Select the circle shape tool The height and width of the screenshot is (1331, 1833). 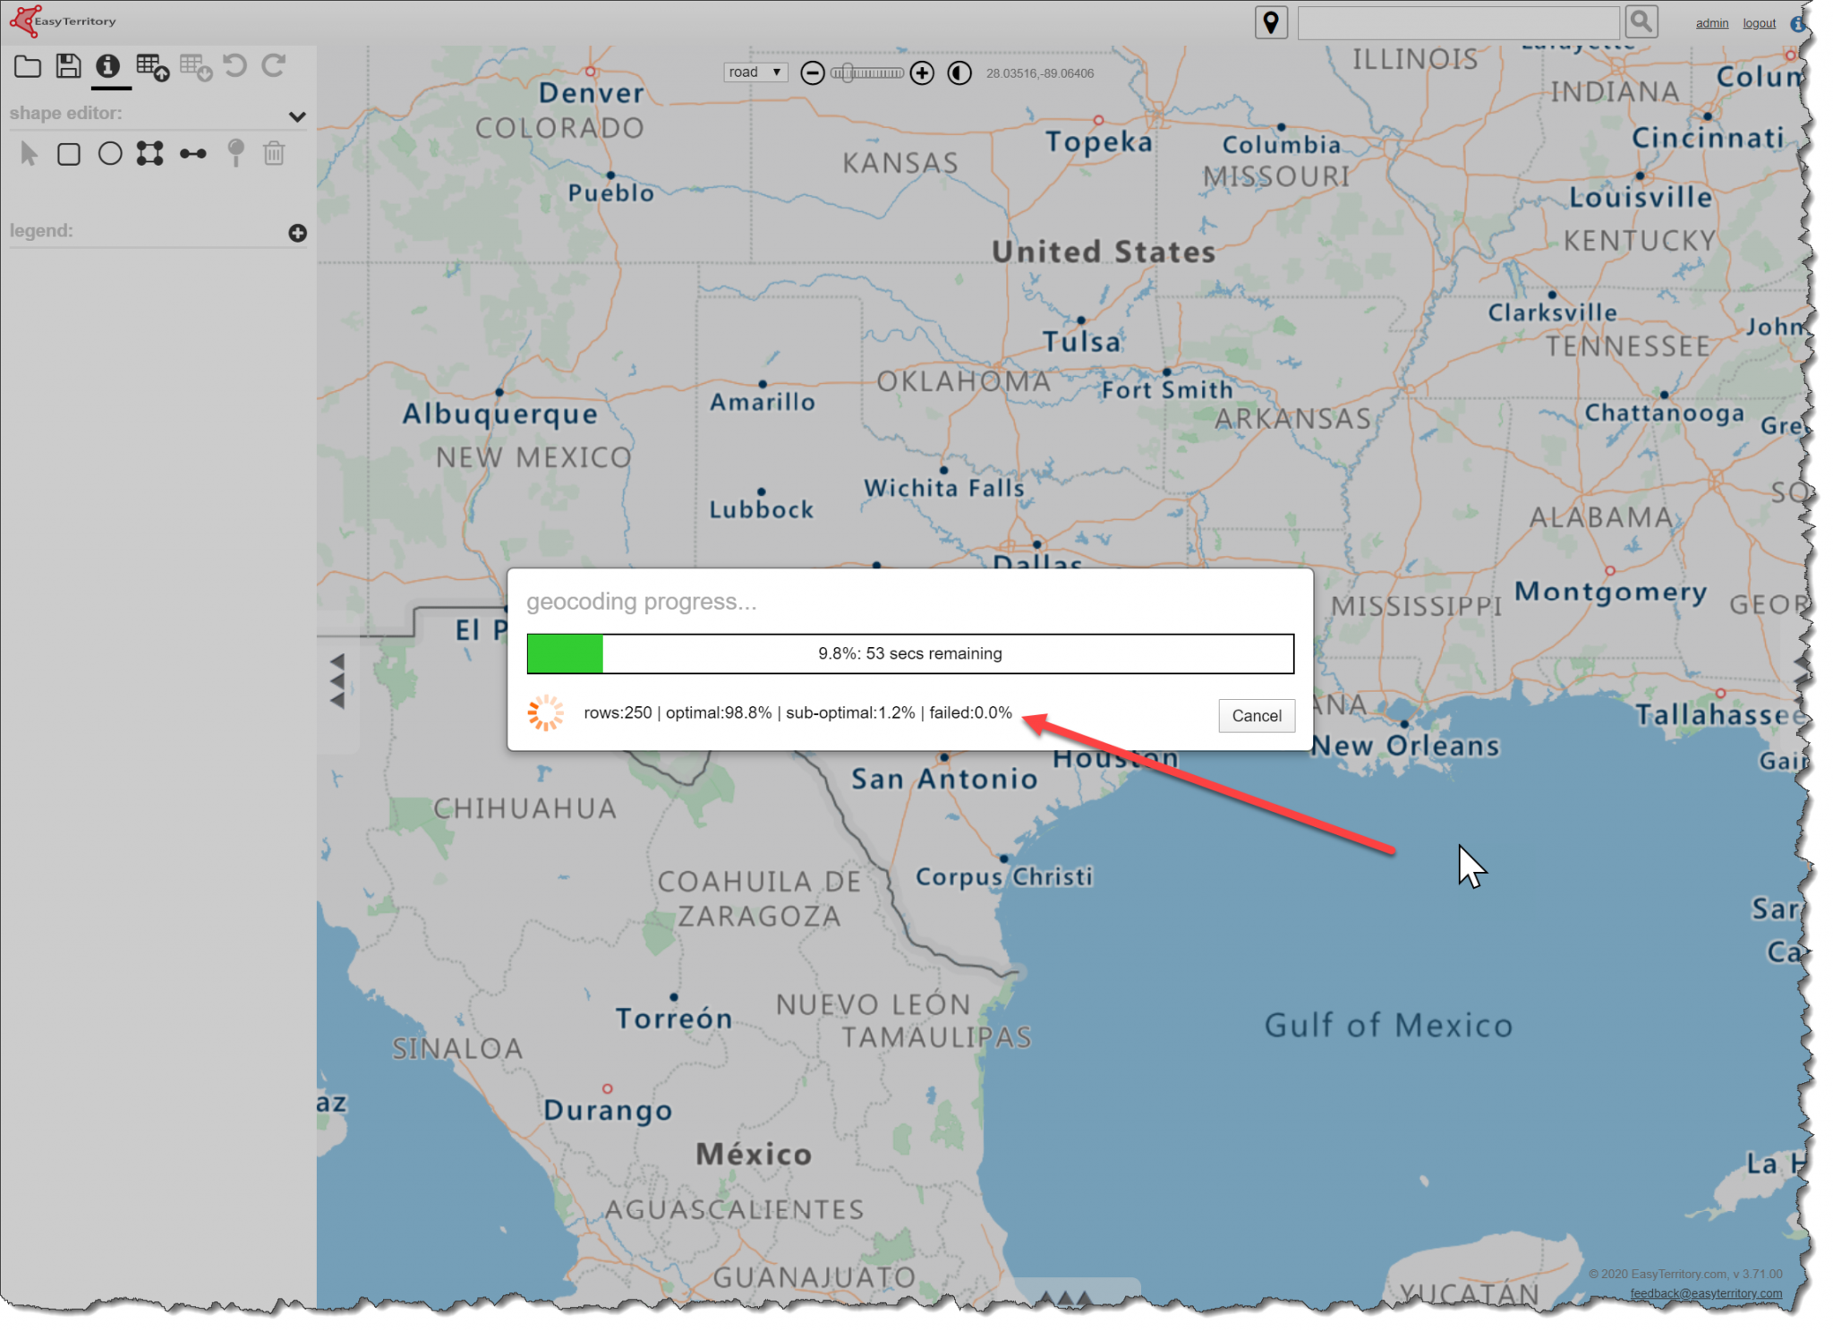tap(110, 153)
